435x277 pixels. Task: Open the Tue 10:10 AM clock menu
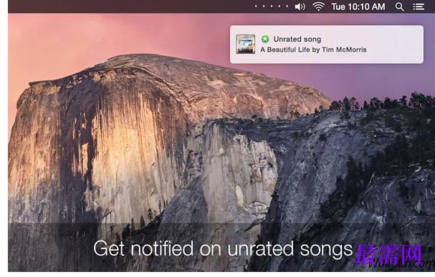(358, 6)
